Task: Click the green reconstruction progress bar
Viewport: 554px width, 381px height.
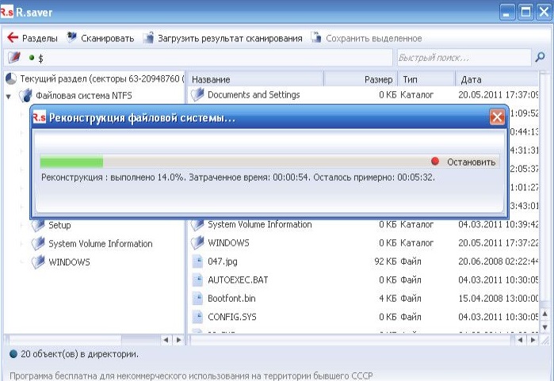Action: pyautogui.click(x=71, y=162)
